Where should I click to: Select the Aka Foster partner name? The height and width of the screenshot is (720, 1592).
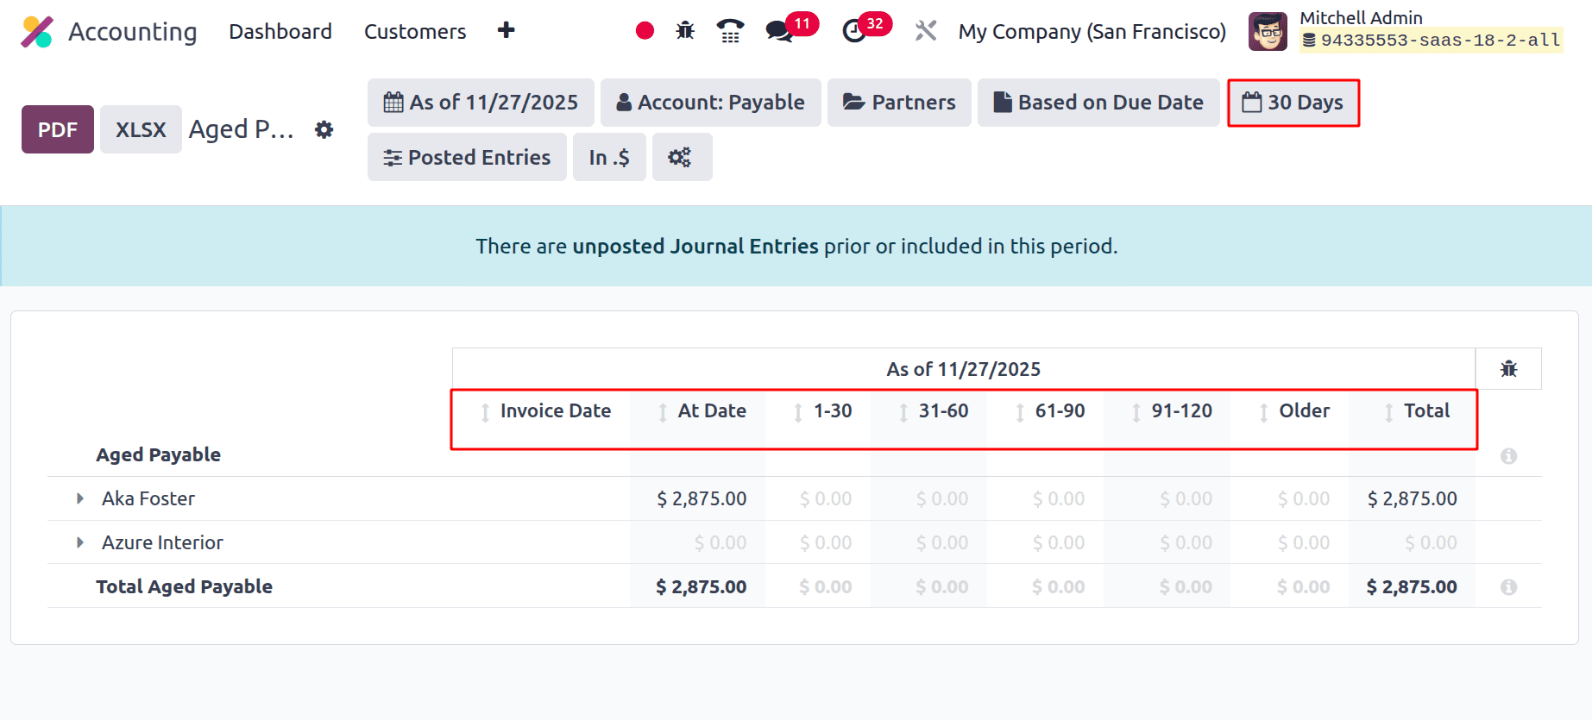148,498
